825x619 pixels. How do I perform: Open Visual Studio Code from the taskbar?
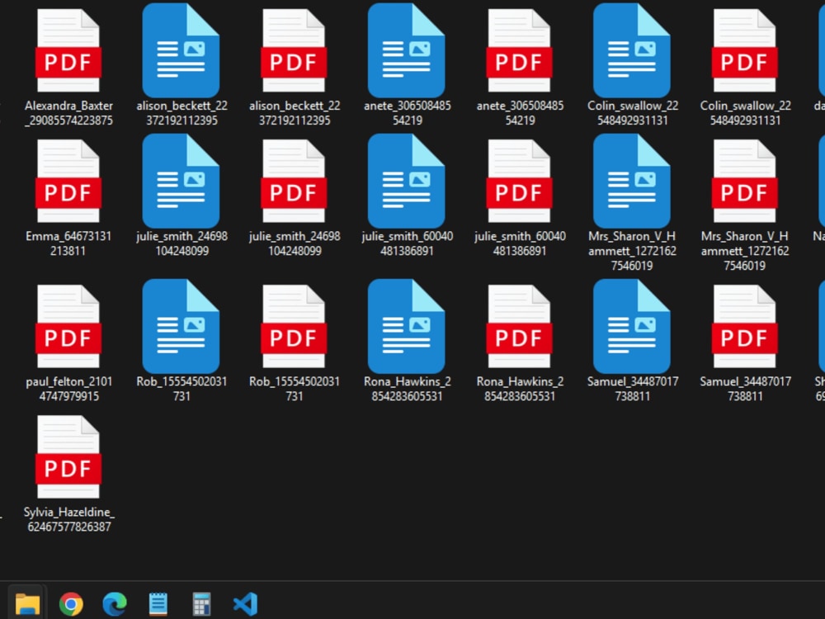click(x=245, y=604)
